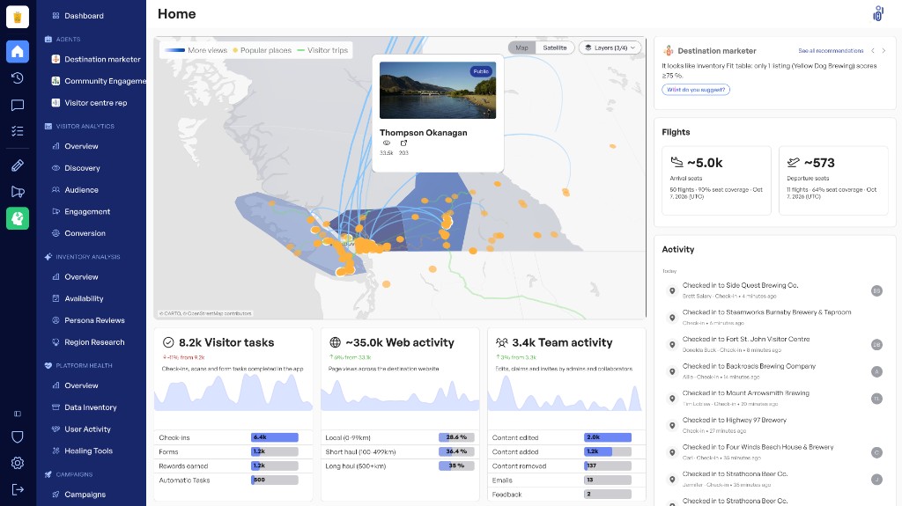Open the Mount Arrowsmith Brewing check-in entry
The height and width of the screenshot is (506, 902).
pyautogui.click(x=774, y=398)
